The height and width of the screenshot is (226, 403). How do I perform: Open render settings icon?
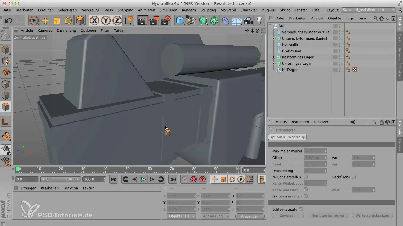point(165,21)
